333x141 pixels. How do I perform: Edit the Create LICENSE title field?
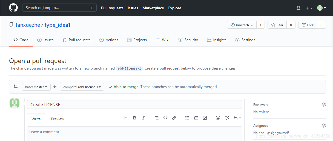[x=134, y=104]
